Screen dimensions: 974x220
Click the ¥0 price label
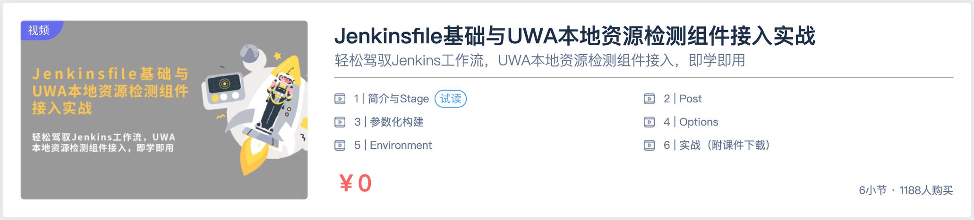(x=355, y=183)
